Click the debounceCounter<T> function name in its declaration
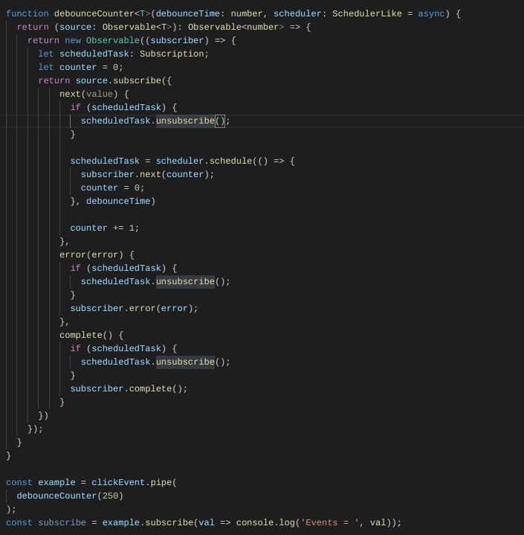Screen dimensions: 524x535 tap(103, 13)
